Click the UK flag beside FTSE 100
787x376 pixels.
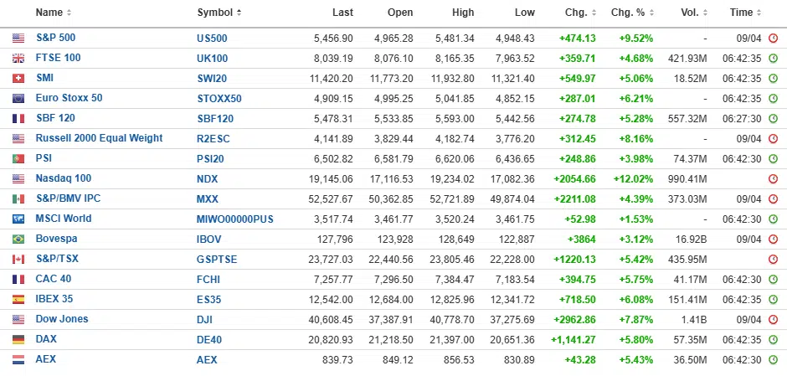pos(18,59)
